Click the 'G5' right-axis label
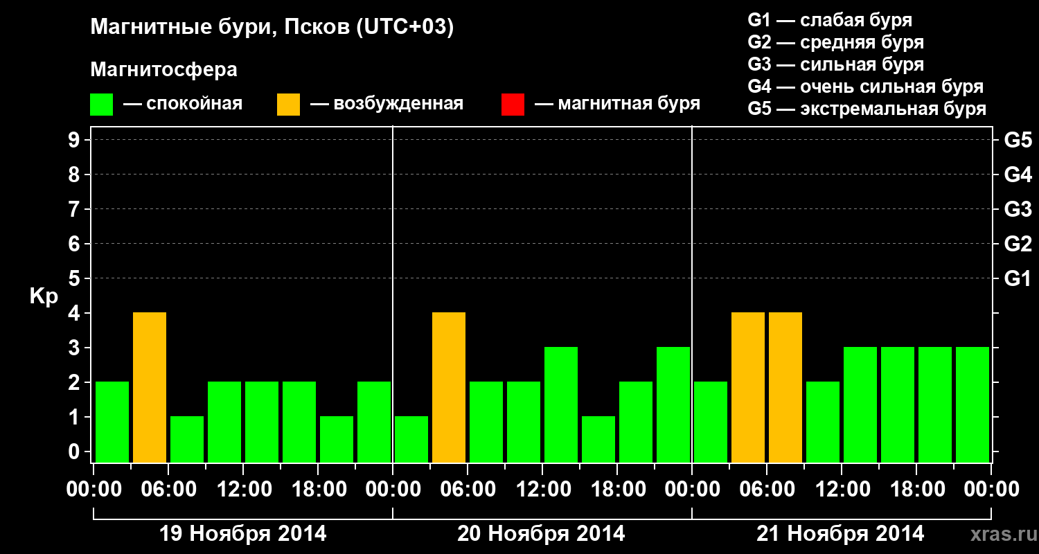 click(1018, 140)
